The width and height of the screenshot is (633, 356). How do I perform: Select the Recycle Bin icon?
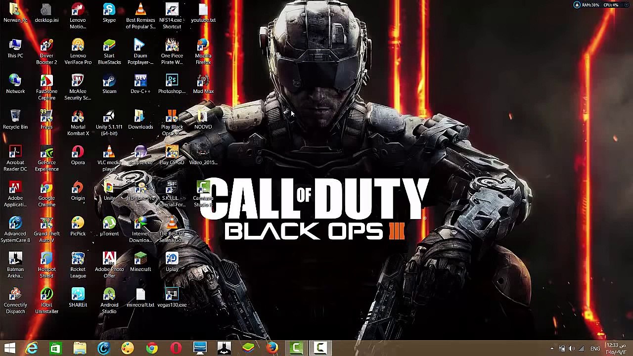15,120
